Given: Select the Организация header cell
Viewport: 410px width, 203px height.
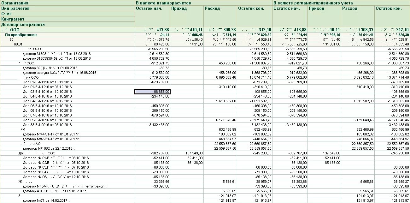Looking at the screenshot, I should [67, 3].
